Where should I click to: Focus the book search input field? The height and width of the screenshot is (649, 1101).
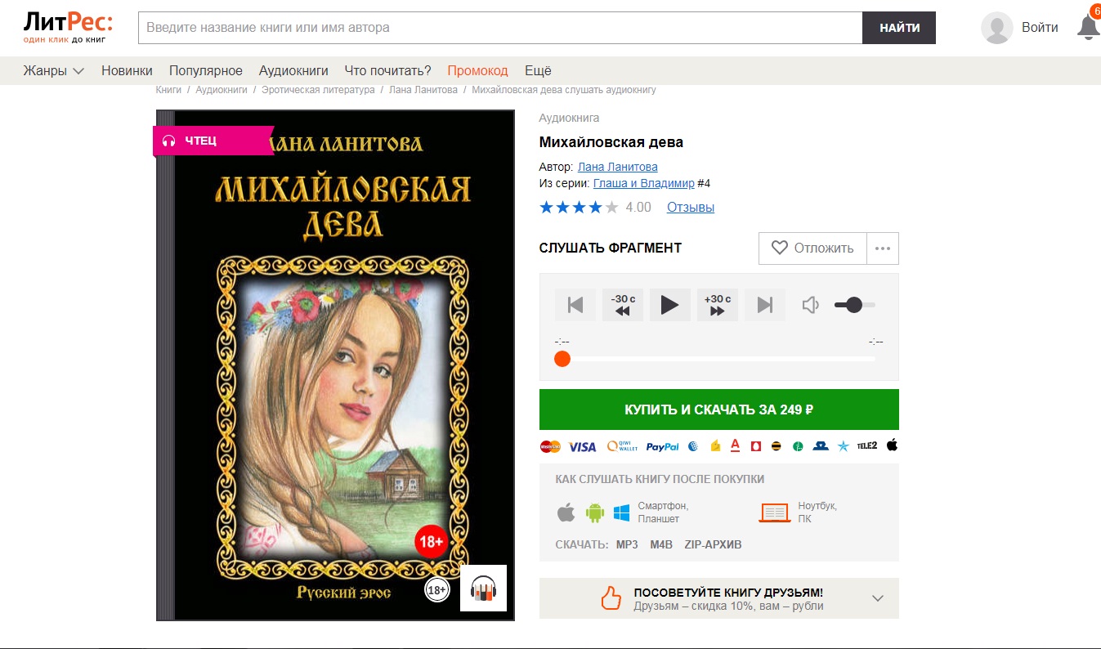500,28
